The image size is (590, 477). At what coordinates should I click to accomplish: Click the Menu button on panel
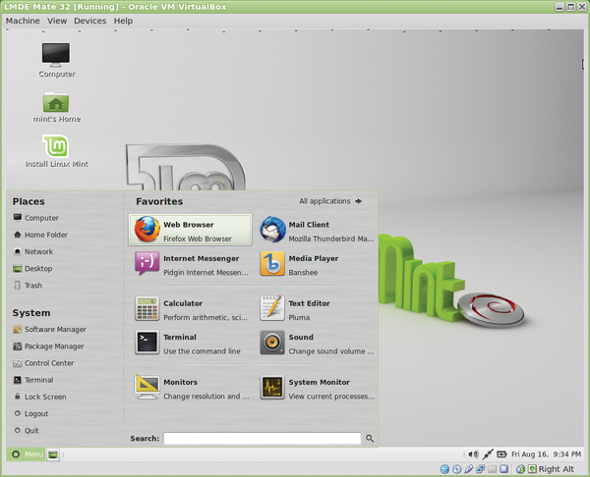pyautogui.click(x=27, y=454)
